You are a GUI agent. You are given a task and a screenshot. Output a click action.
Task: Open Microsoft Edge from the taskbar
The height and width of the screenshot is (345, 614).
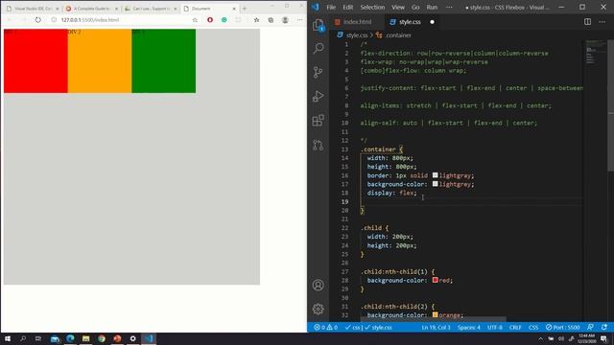[x=70, y=338]
